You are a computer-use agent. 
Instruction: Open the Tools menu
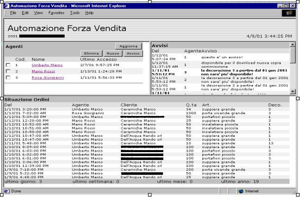coord(75,13)
